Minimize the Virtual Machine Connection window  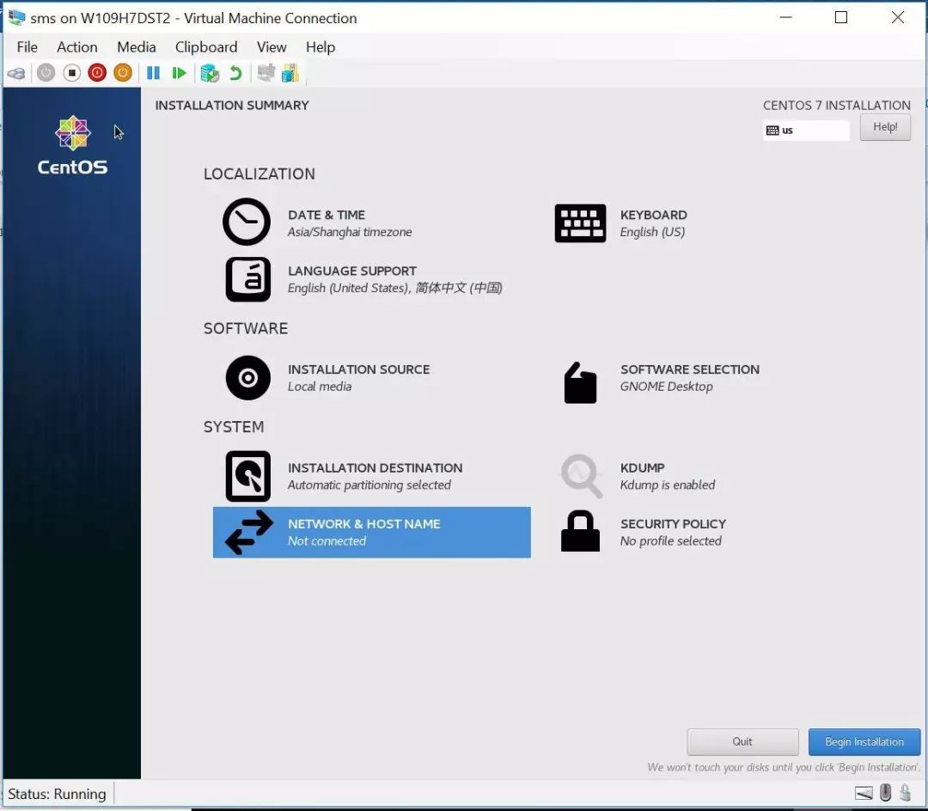(786, 18)
